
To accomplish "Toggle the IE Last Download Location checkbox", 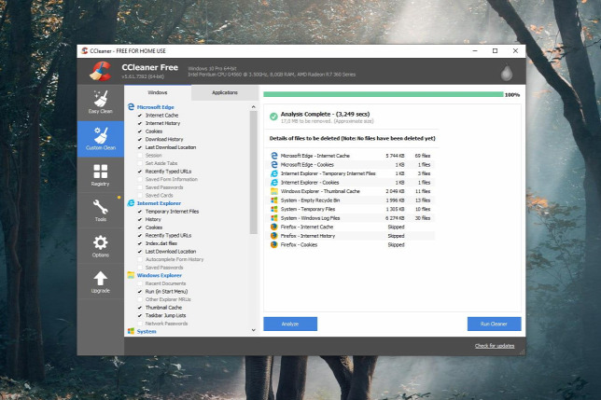I will click(x=140, y=252).
